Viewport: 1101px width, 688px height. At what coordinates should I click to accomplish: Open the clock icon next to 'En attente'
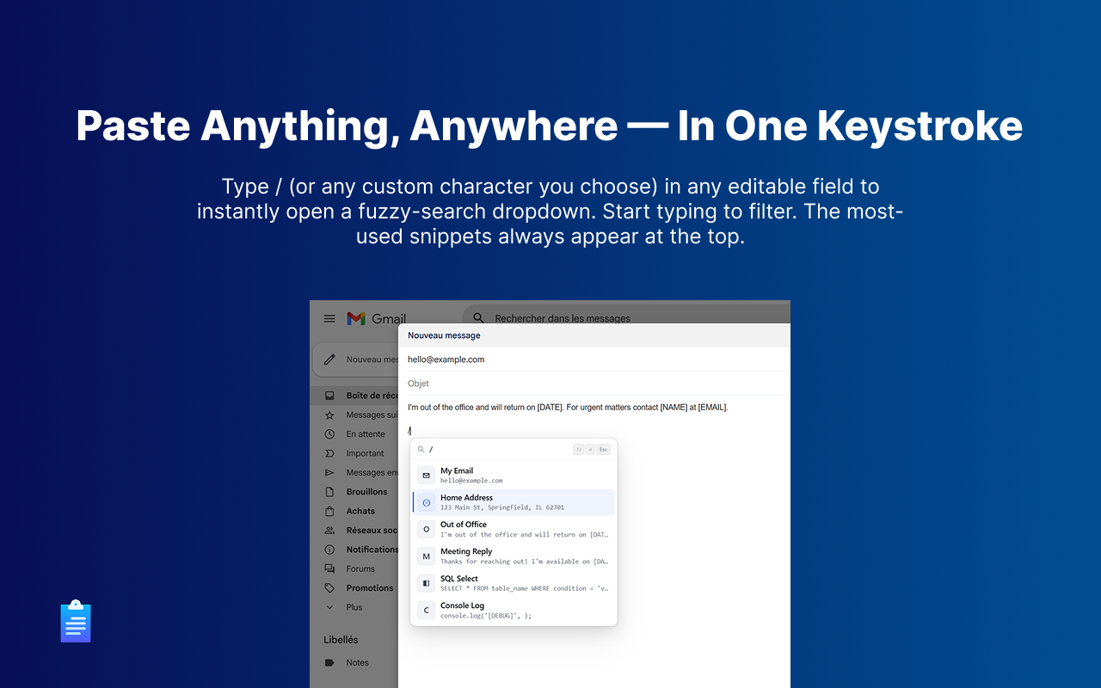click(329, 434)
